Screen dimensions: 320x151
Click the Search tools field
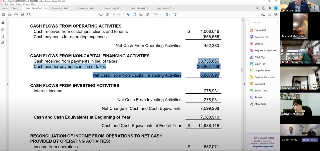pyautogui.click(x=263, y=23)
